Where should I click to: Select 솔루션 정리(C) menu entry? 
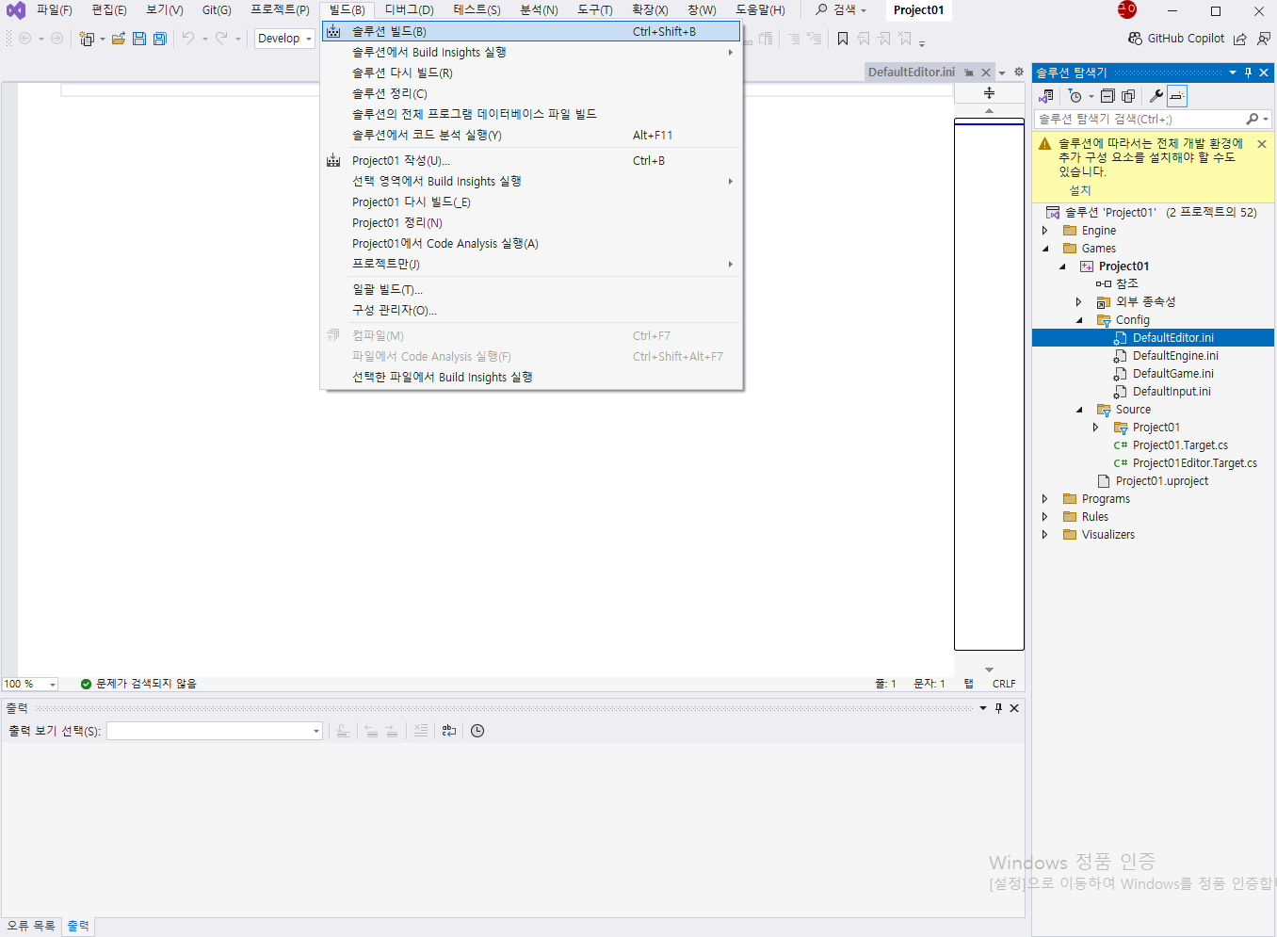pyautogui.click(x=531, y=93)
